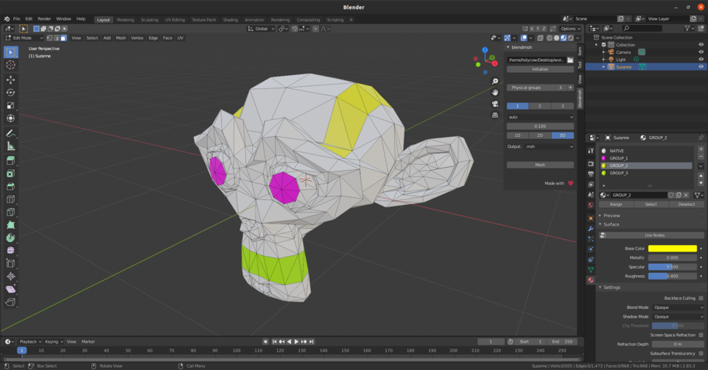The image size is (708, 370).
Task: Click the Initialize button
Action: [x=540, y=69]
